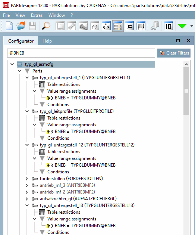Image resolution: width=195 pixels, height=235 pixels.
Task: Select antrieb_mf_3 (ANTRIEBMF3) item
Action: (x=67, y=185)
